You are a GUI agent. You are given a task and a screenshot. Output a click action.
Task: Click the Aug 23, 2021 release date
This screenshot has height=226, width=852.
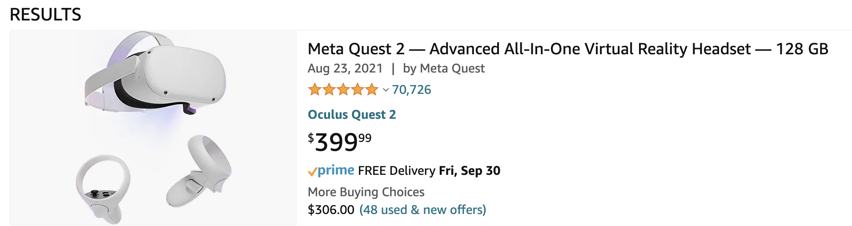345,69
